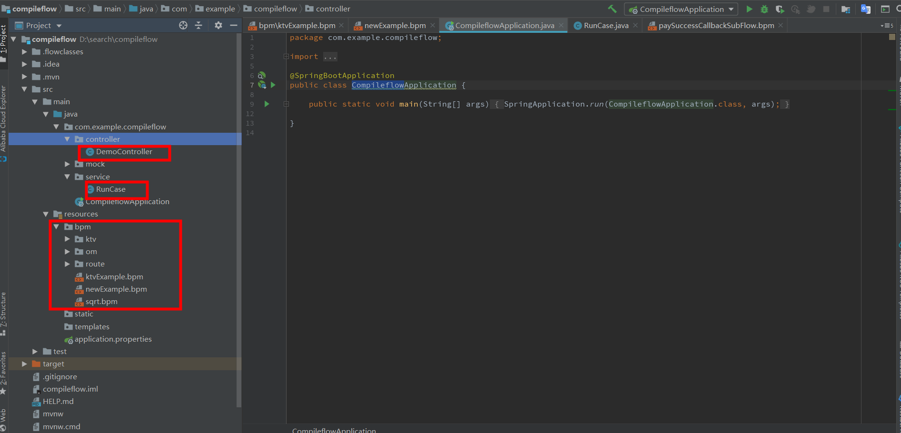The width and height of the screenshot is (901, 433).
Task: Open the 2: Favorites side panel
Action: point(3,373)
